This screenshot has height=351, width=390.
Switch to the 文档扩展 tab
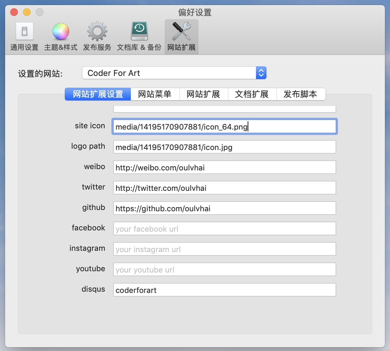252,94
